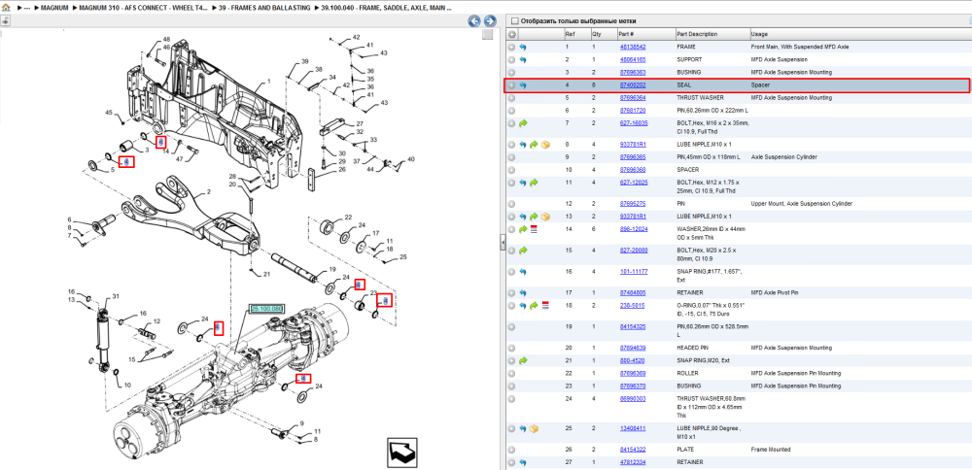Click green arrow icon in Ref 8 row

click(534, 145)
